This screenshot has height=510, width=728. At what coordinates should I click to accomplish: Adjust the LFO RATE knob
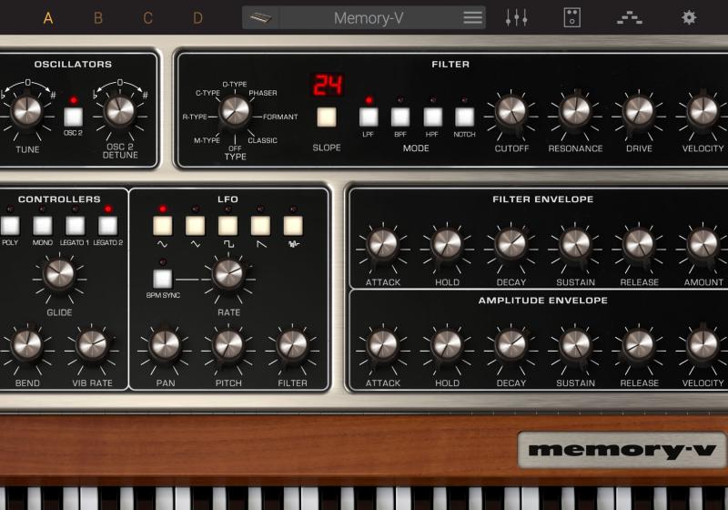coord(228,274)
